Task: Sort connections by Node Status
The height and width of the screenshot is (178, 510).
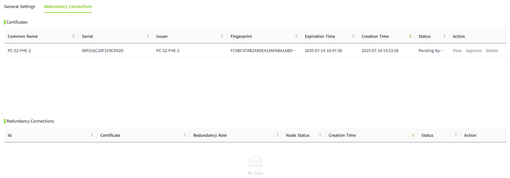Action: 320,135
